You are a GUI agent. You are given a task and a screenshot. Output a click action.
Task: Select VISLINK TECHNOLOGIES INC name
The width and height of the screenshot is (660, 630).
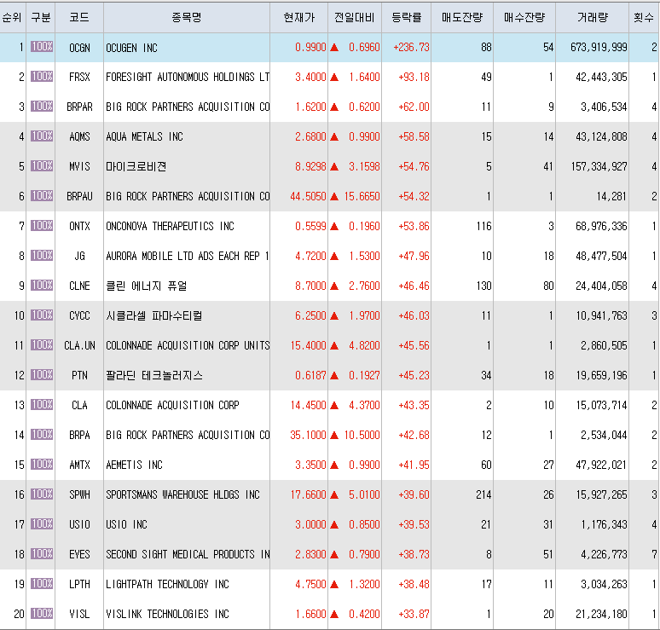[167, 615]
